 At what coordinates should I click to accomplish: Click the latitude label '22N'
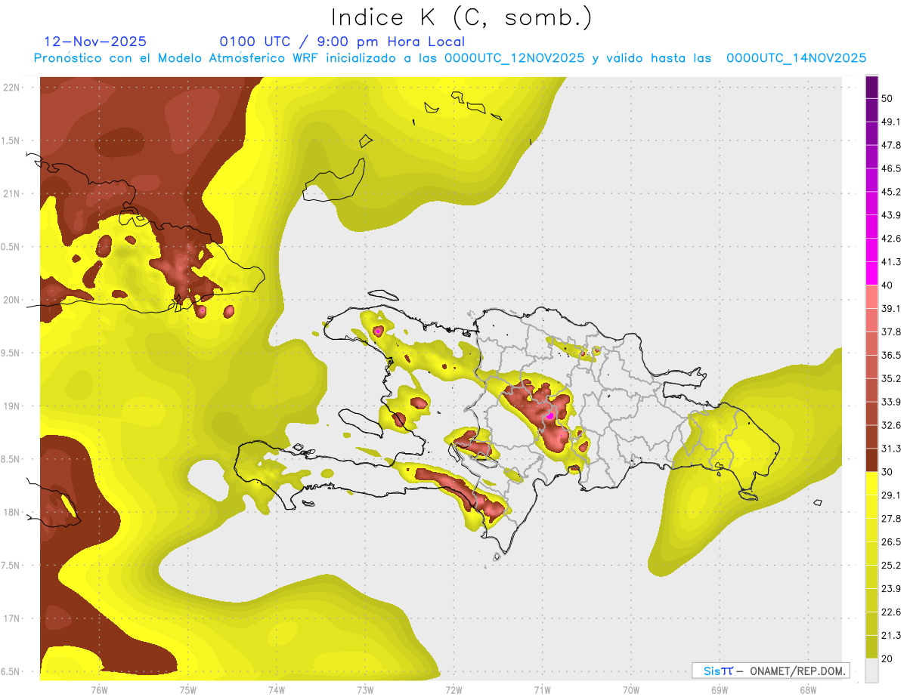12,88
